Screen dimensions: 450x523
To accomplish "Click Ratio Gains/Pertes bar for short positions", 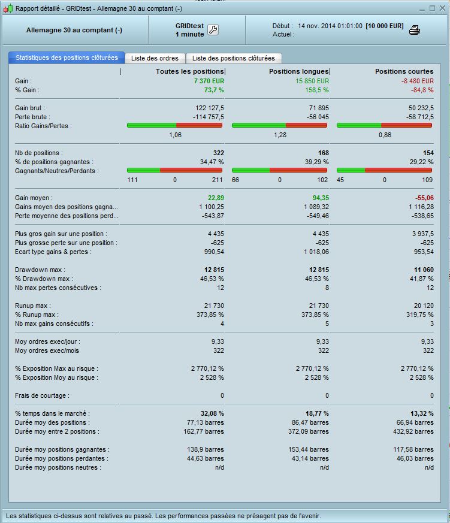I will coord(384,125).
